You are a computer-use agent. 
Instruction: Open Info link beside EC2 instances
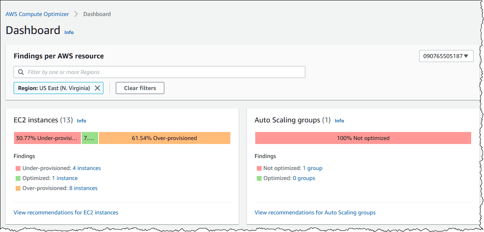[x=81, y=121]
